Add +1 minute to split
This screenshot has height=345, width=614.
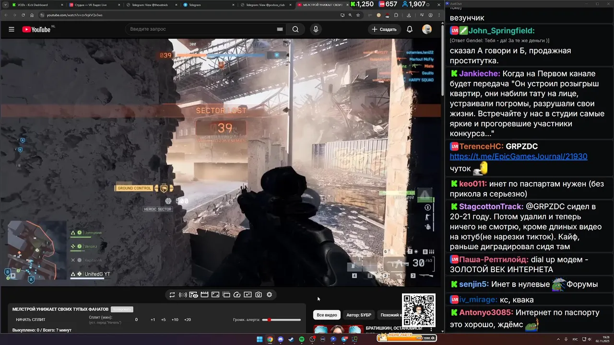click(153, 320)
